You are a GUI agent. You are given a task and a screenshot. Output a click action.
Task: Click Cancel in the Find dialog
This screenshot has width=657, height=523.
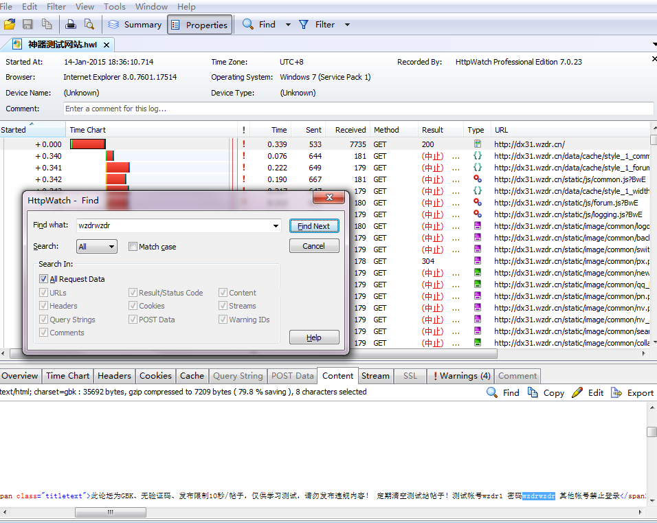pyautogui.click(x=313, y=246)
